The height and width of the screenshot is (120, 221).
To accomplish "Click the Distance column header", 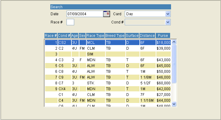I will 147,36.
